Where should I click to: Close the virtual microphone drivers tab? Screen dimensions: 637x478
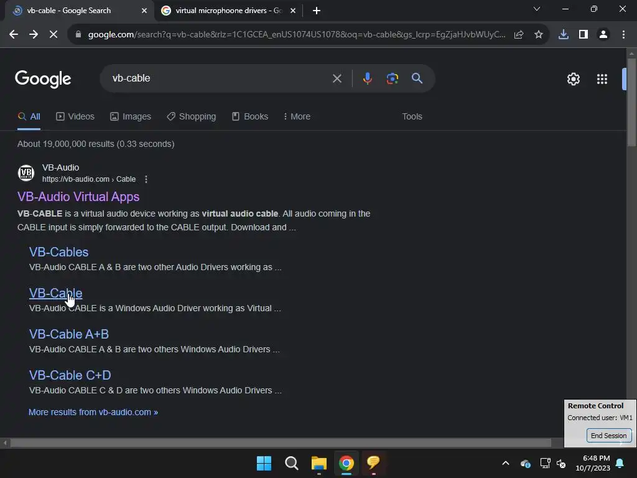(x=293, y=11)
